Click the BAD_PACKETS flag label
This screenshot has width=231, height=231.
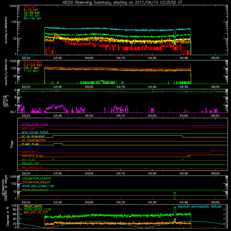(x=31, y=167)
